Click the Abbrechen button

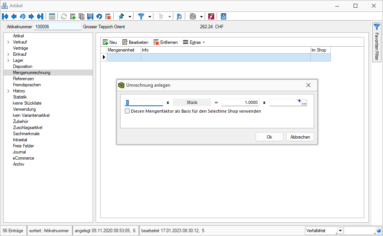300,137
